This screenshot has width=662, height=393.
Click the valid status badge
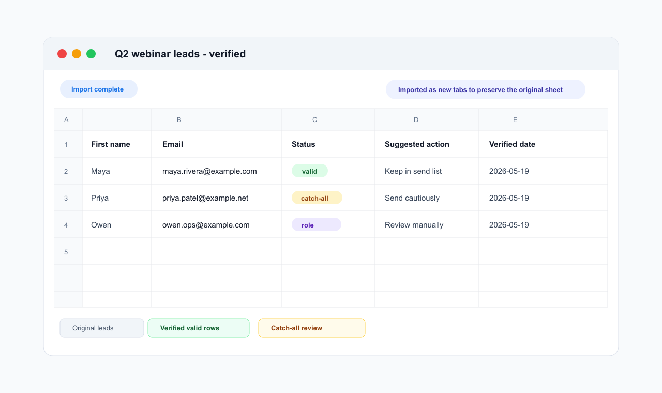(x=310, y=171)
